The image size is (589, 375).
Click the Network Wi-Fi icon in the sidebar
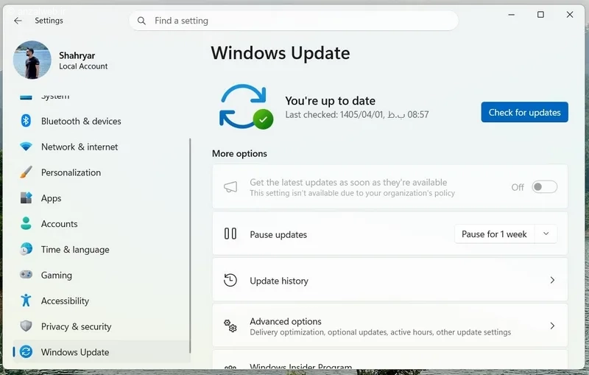(26, 147)
